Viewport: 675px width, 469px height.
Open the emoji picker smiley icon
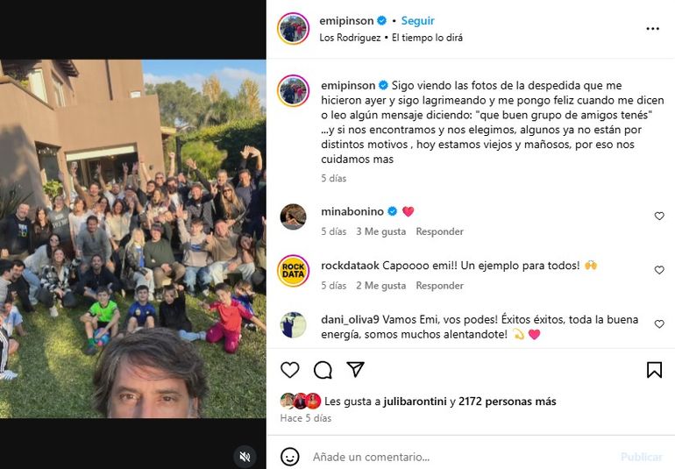coord(289,457)
